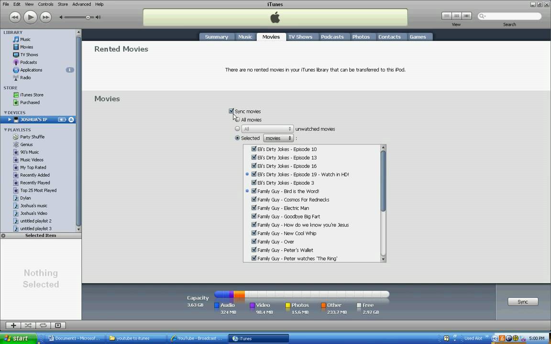Click the Search field
The width and height of the screenshot is (551, 344).
point(509,16)
